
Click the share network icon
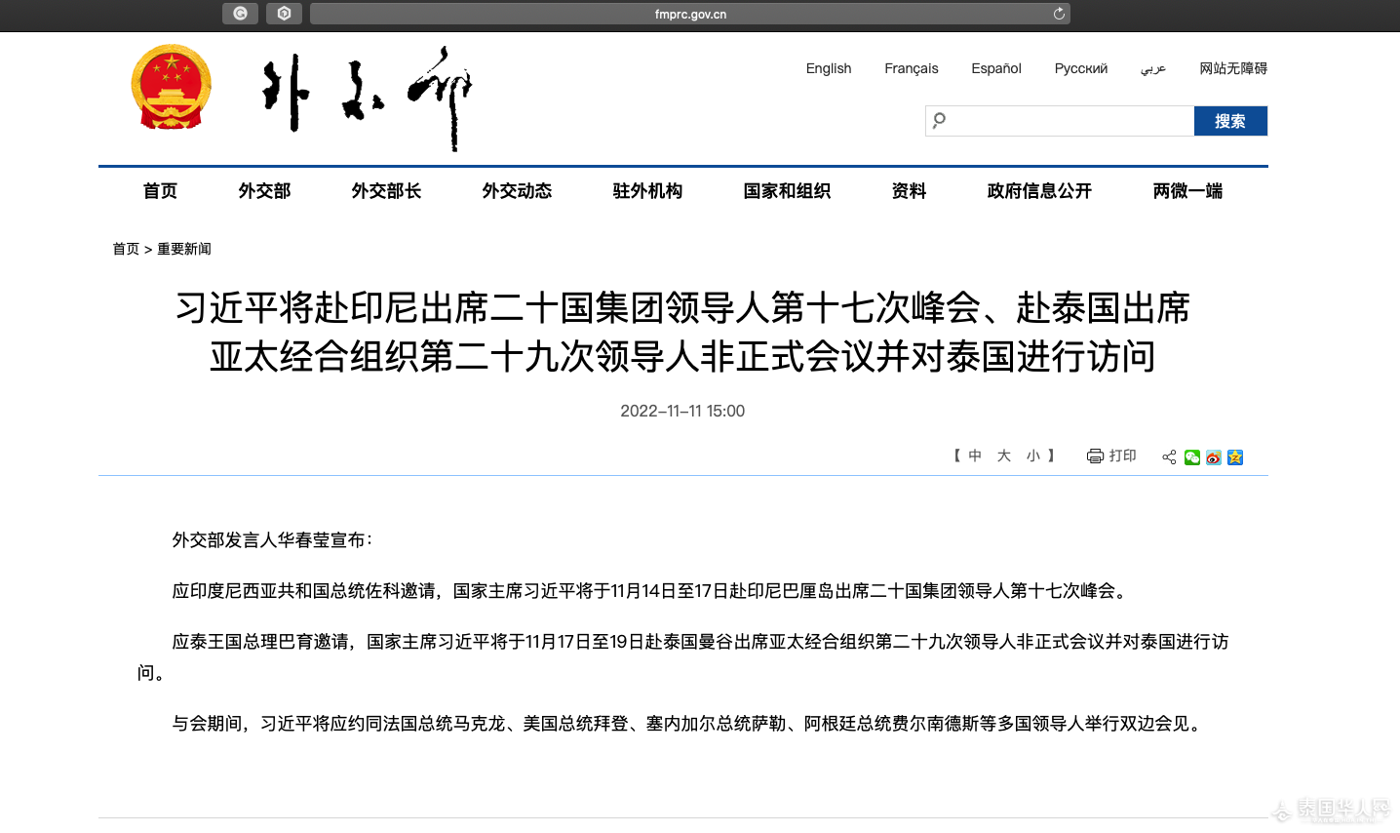click(x=1169, y=457)
